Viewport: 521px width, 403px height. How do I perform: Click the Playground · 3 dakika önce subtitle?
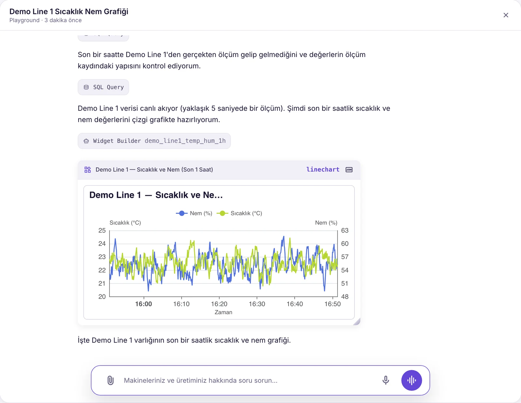pos(46,20)
